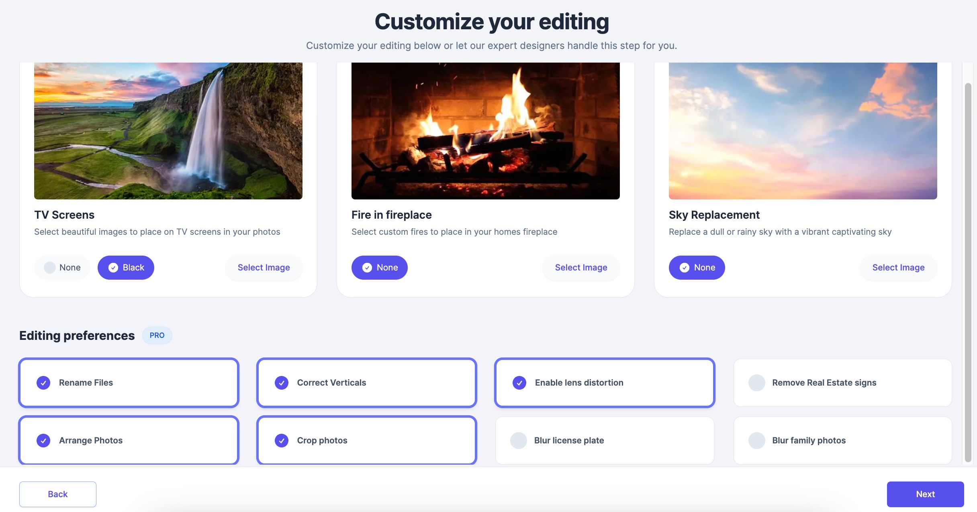The image size is (977, 512).
Task: Toggle the Arrange Photos preference
Action: [129, 441]
